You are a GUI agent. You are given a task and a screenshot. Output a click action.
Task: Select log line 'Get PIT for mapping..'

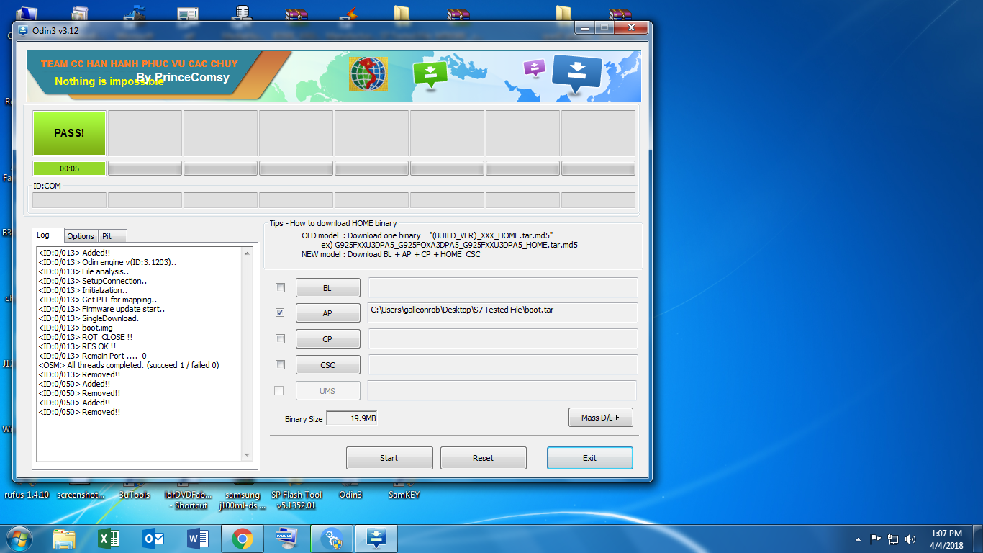[98, 300]
